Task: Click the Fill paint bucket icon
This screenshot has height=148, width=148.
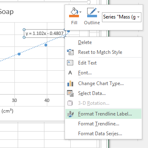Action: (x=74, y=12)
